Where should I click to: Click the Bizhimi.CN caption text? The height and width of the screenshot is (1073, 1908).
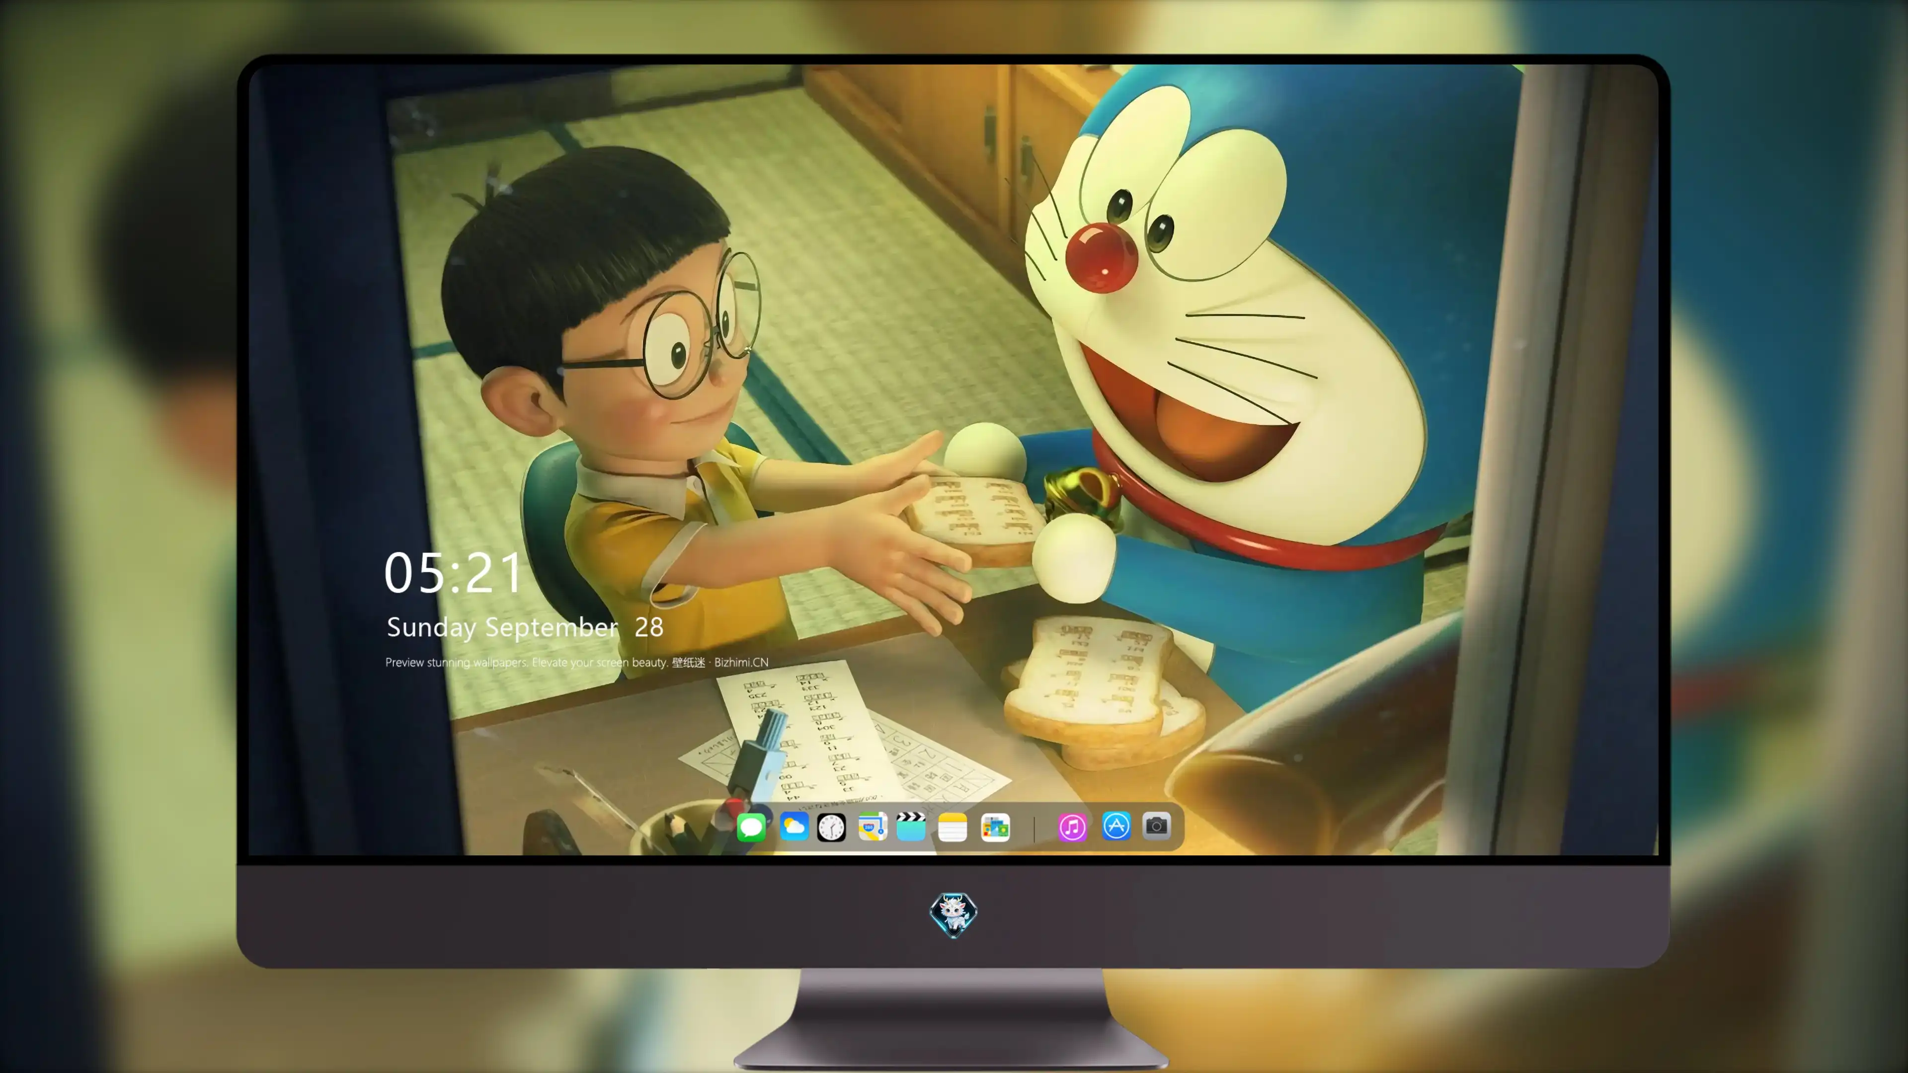[x=577, y=662]
